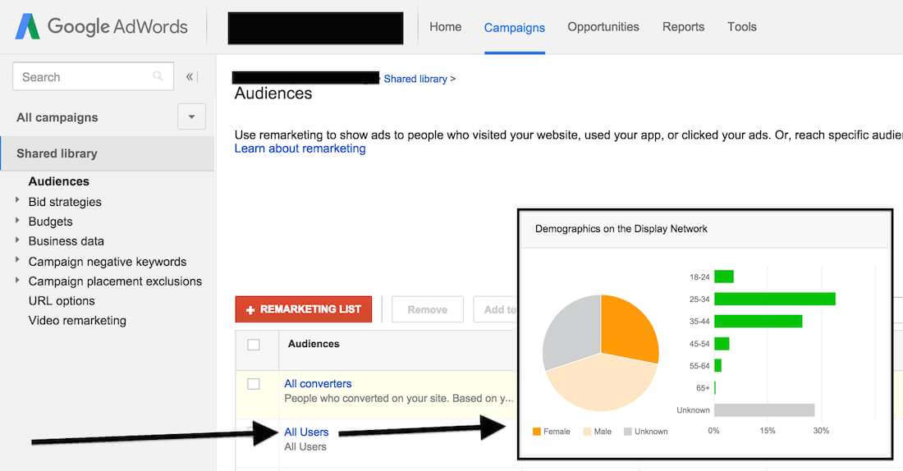Viewport: 903px width, 471px height.
Task: Open Video remarketing in sidebar
Action: [77, 321]
